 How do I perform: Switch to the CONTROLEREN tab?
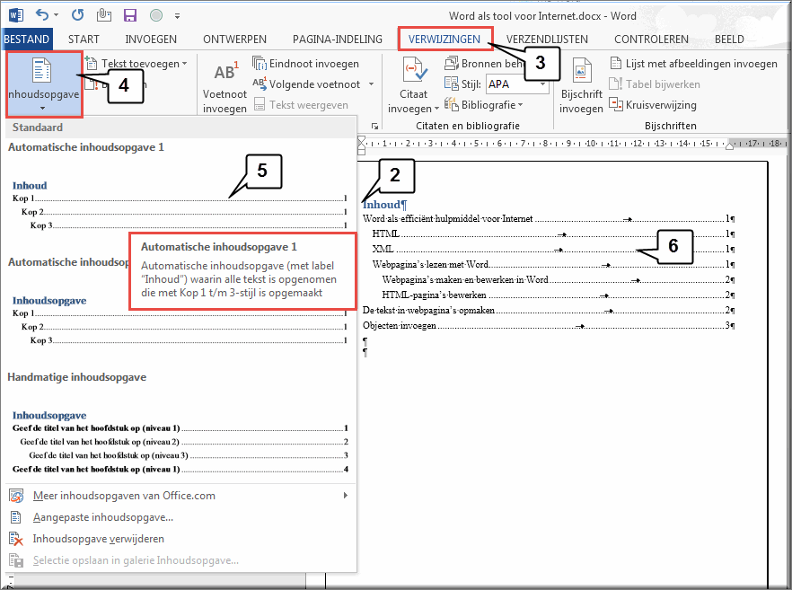point(651,39)
